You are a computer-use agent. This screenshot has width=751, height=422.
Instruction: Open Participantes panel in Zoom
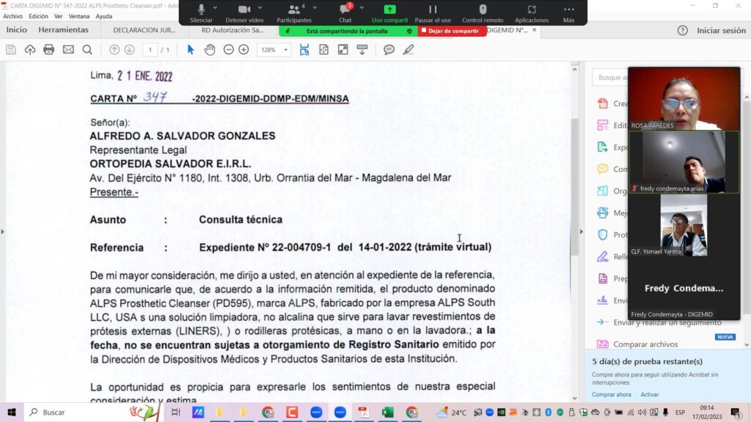pos(294,13)
